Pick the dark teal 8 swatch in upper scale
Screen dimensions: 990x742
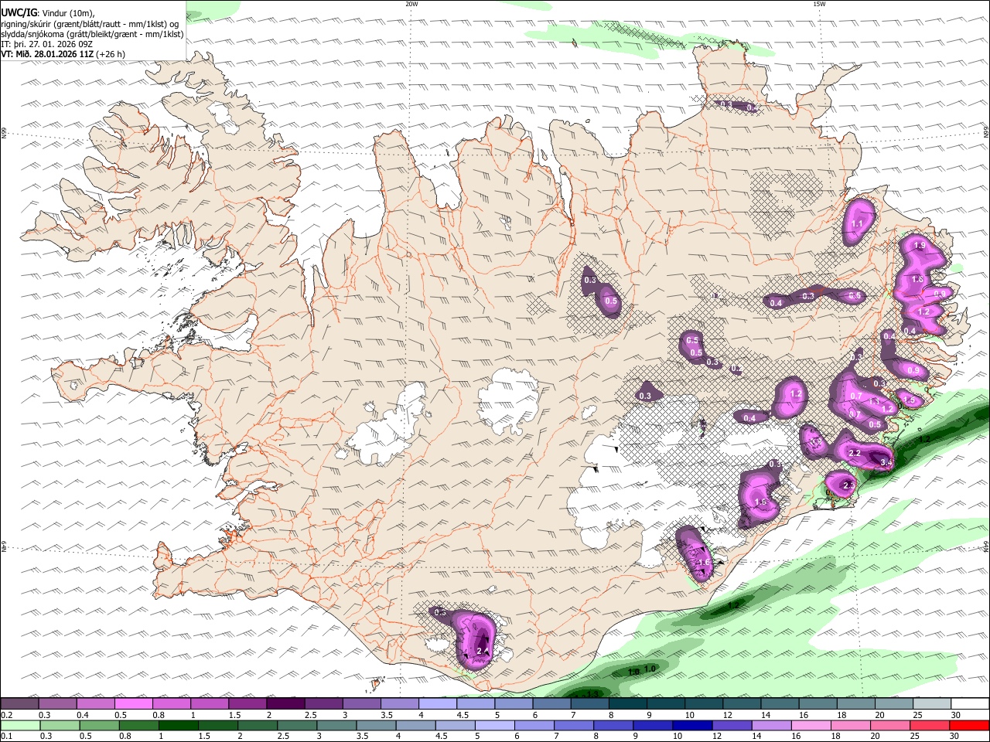pos(628,704)
